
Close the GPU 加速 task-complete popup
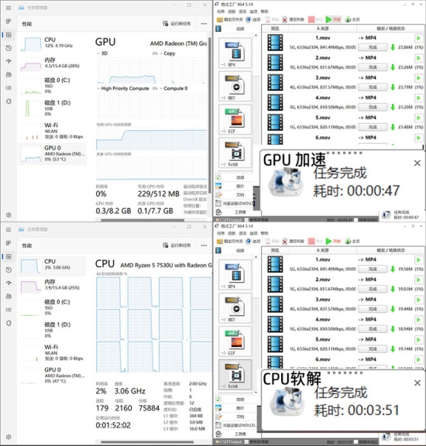point(417,163)
